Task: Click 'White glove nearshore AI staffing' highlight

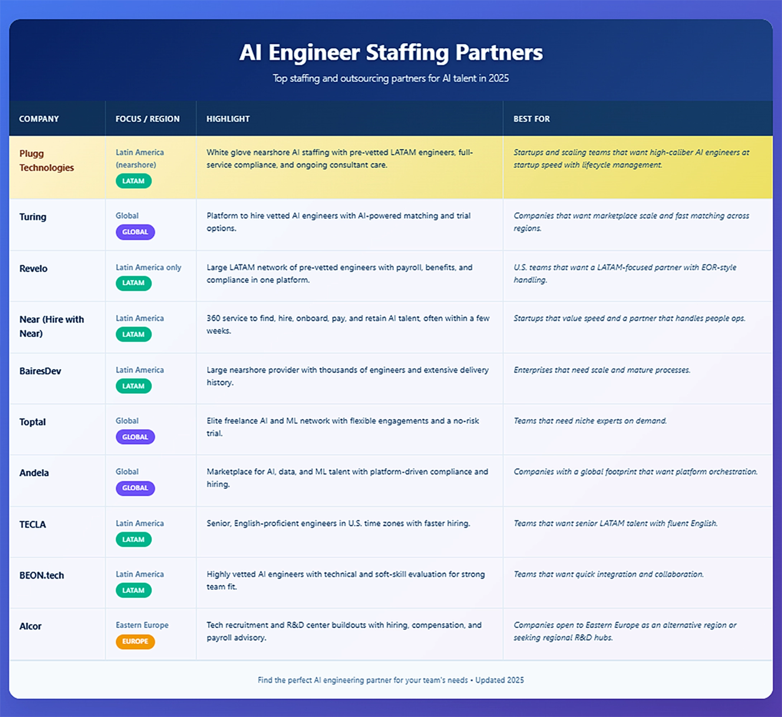Action: coord(340,158)
